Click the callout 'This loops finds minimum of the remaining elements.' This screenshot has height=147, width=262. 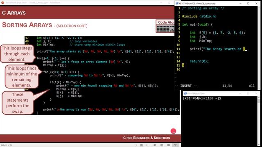click(22, 77)
